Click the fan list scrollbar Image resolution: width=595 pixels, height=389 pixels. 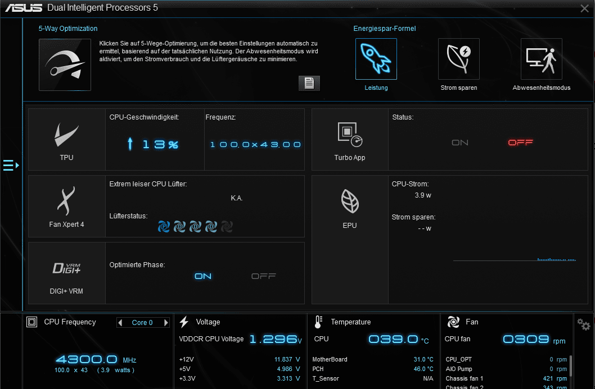pyautogui.click(x=570, y=367)
